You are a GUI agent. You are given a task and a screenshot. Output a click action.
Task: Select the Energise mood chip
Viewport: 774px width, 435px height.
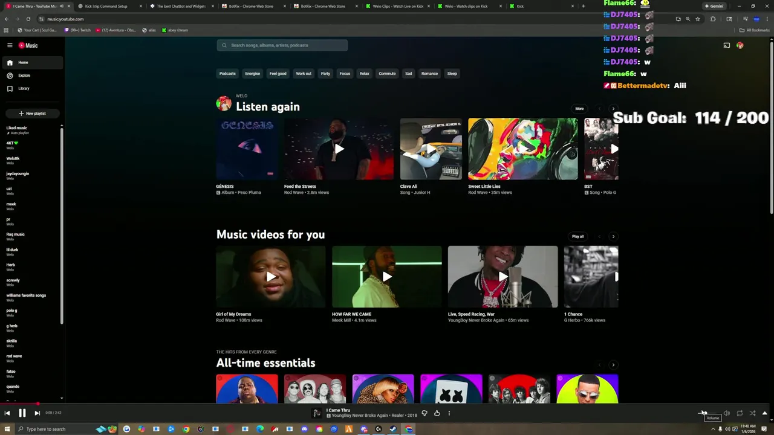click(x=252, y=74)
